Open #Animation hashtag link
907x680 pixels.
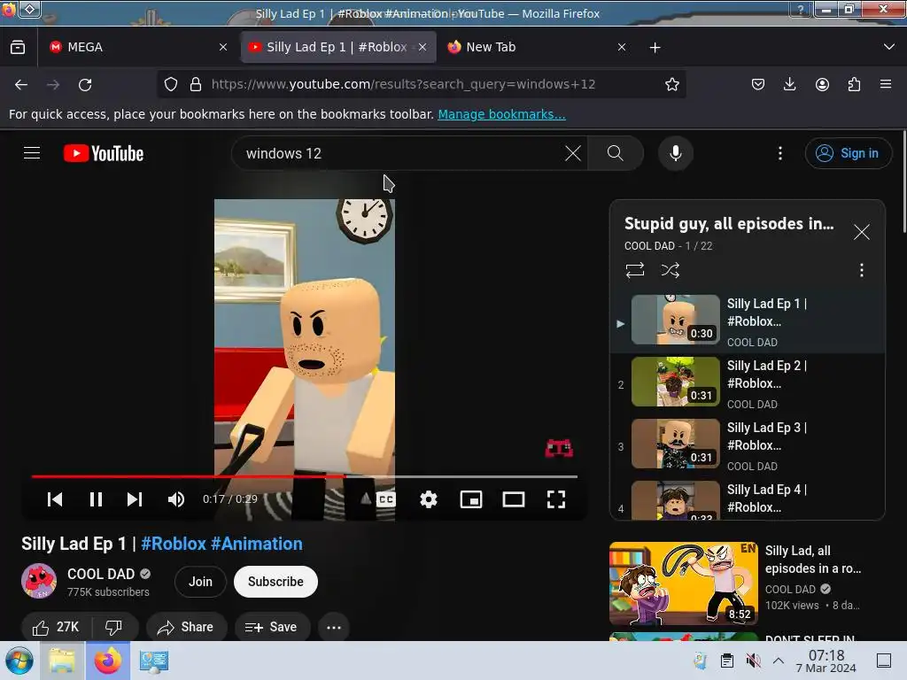(256, 545)
